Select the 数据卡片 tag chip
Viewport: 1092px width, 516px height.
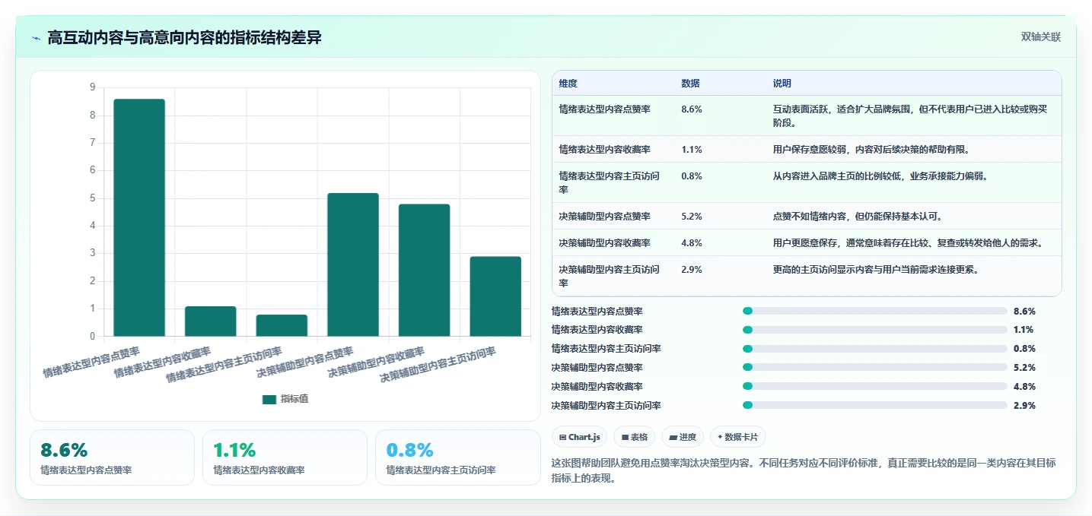pos(738,437)
